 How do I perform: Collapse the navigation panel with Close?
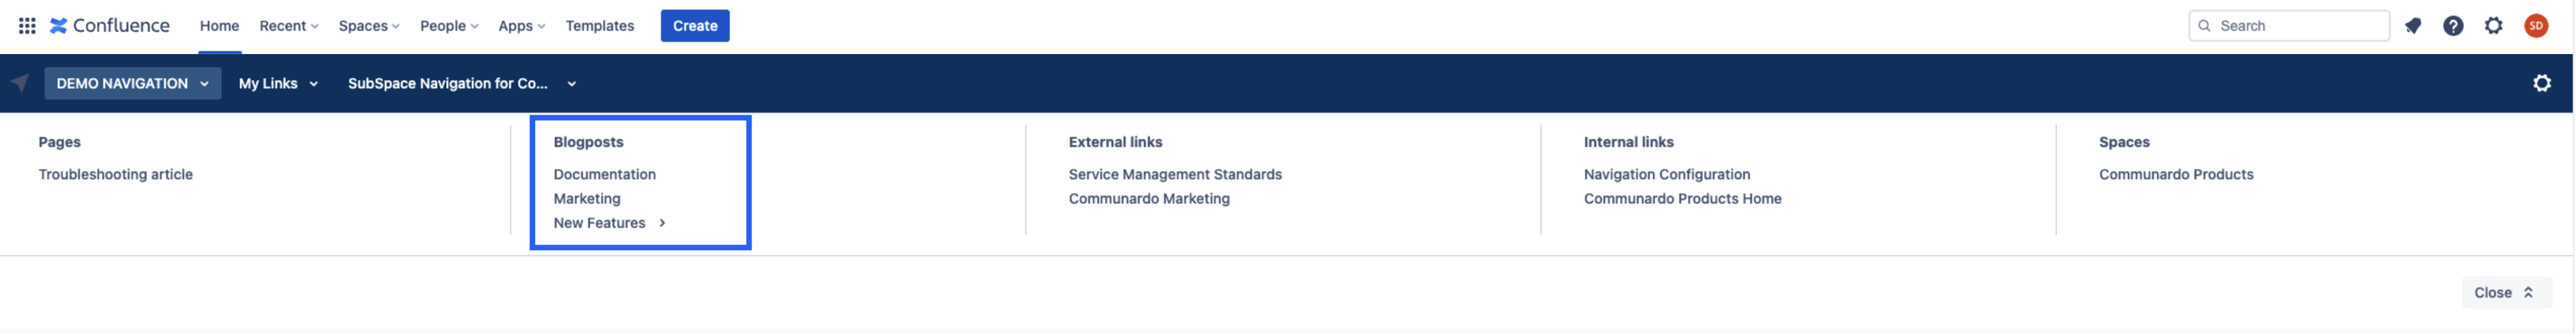click(x=2504, y=293)
